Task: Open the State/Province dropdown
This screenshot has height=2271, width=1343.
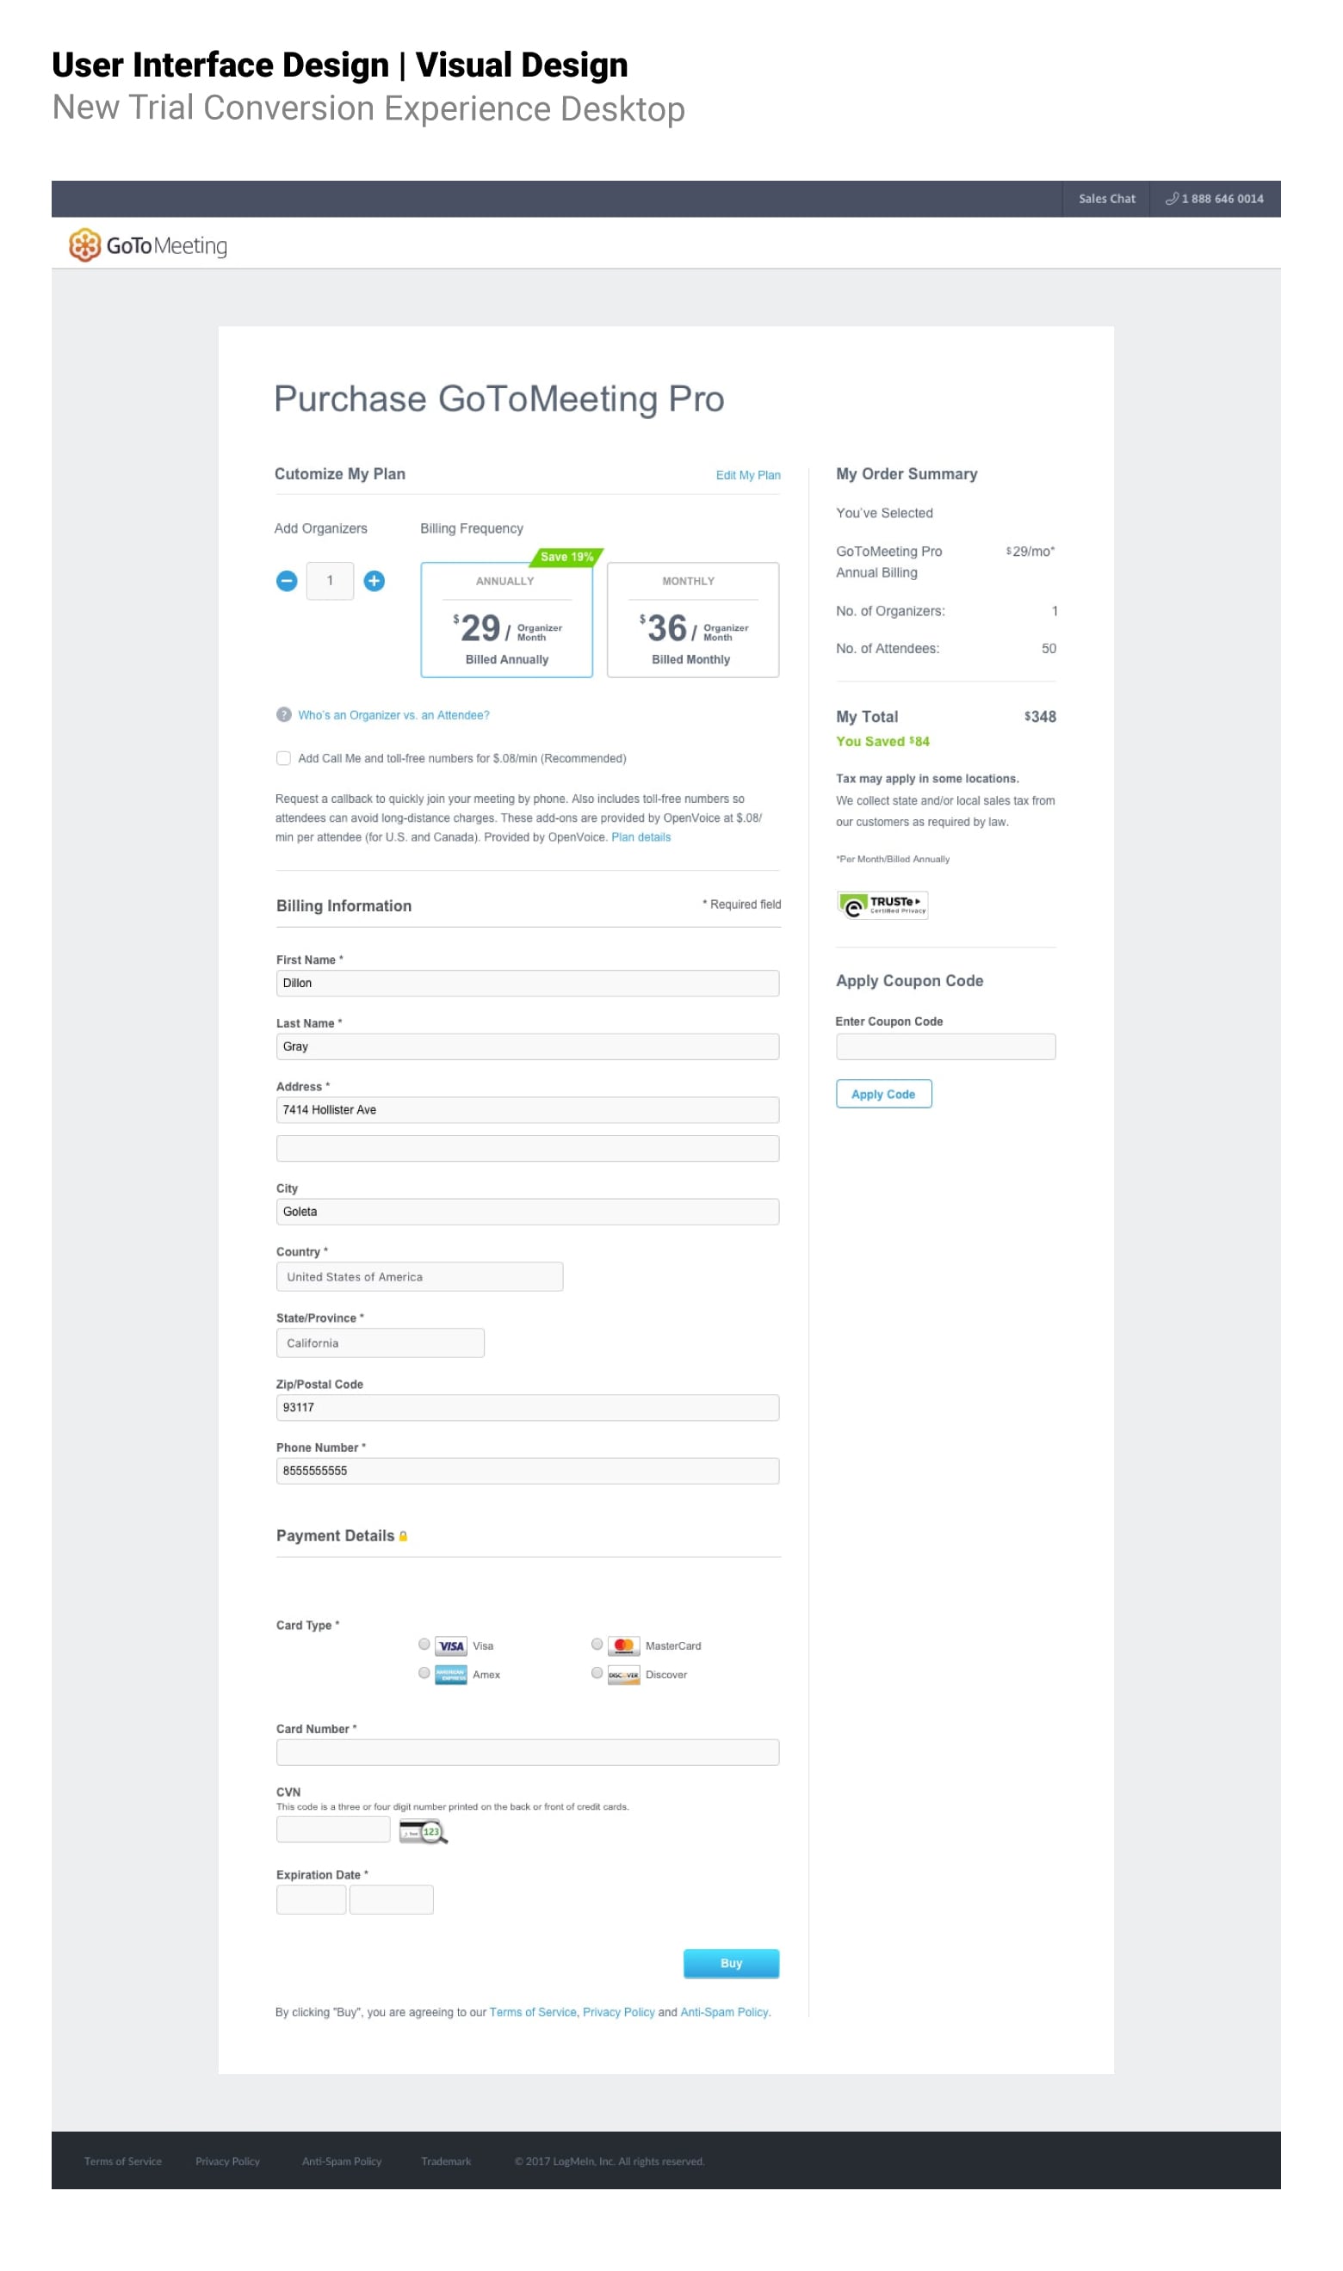Action: (381, 1344)
